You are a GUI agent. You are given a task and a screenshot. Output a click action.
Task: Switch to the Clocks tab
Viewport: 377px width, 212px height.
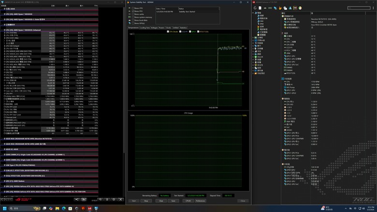pyautogui.click(x=168, y=28)
